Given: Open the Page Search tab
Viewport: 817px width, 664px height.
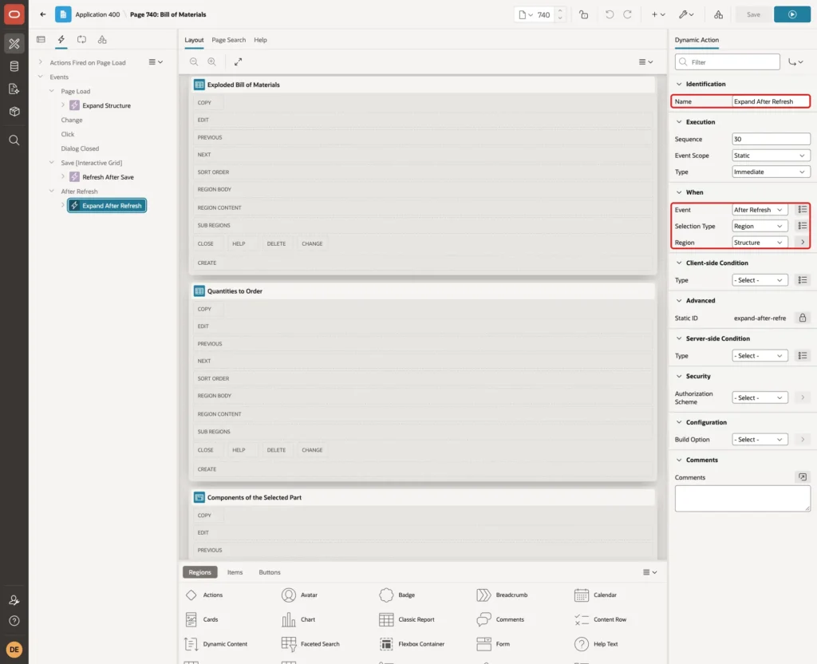Looking at the screenshot, I should tap(228, 40).
